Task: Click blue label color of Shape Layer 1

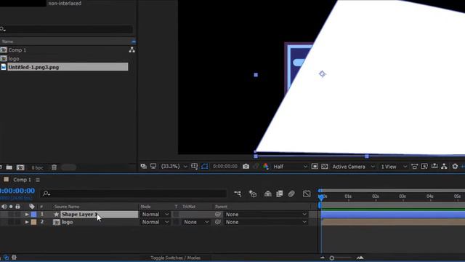Action: tap(34, 214)
